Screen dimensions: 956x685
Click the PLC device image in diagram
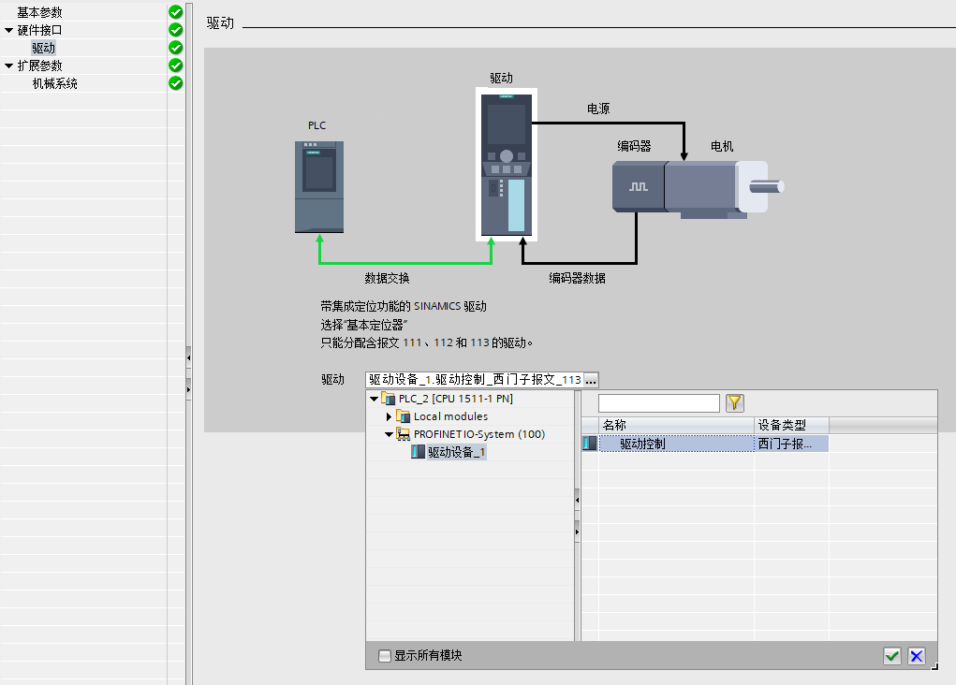(319, 186)
